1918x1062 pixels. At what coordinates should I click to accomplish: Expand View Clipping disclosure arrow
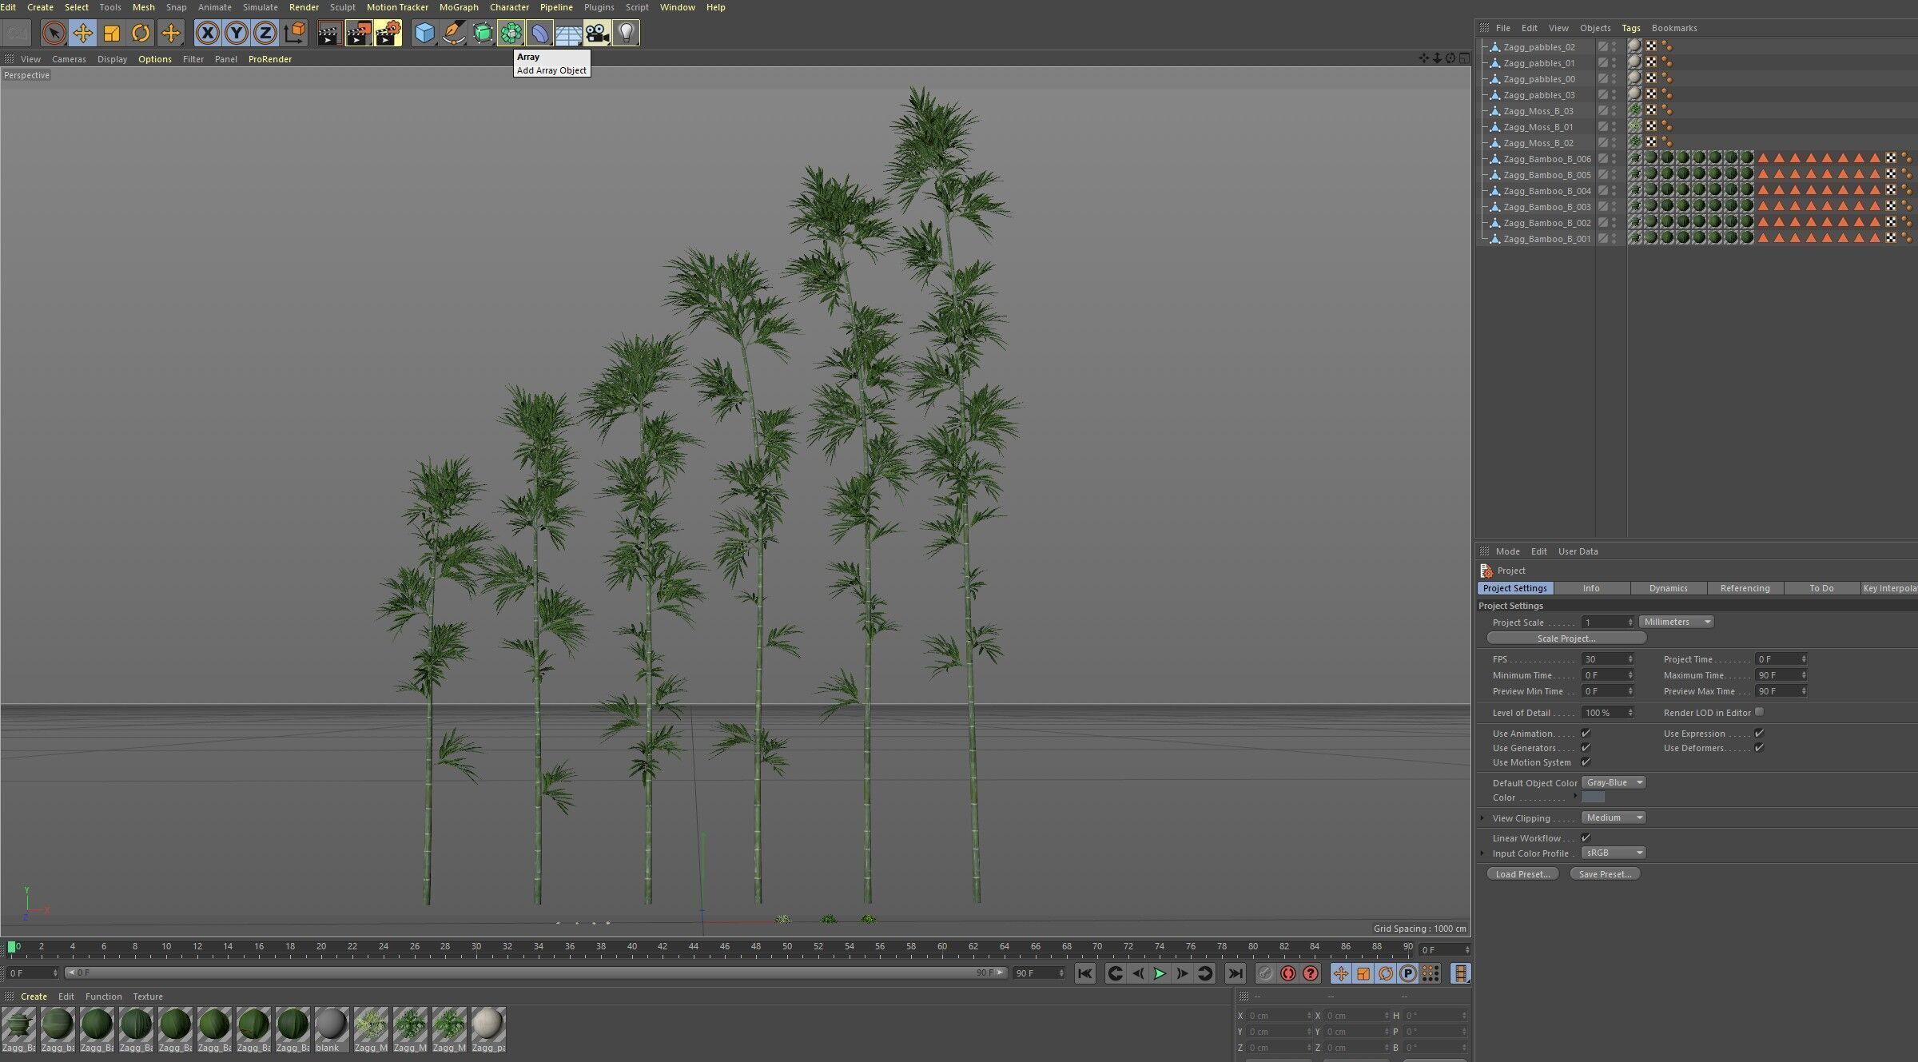(1483, 817)
